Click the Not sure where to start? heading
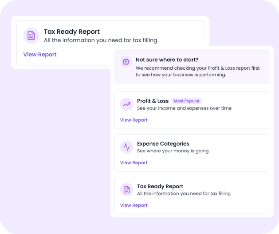Image resolution: width=279 pixels, height=234 pixels. [167, 59]
